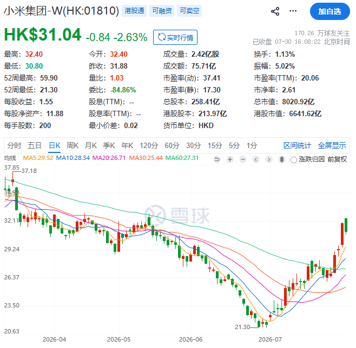Toggle candlestick style icon
The height and width of the screenshot is (348, 356).
click(x=282, y=159)
